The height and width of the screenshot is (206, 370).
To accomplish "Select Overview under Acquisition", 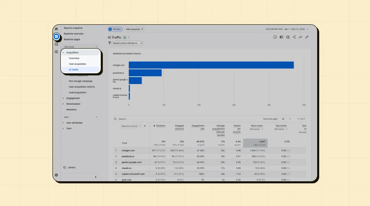I will click(74, 58).
